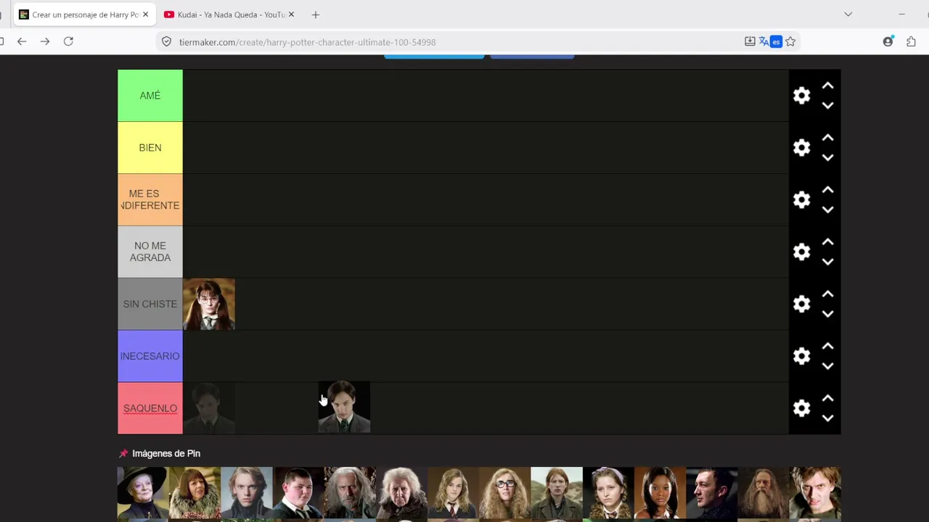Select the character image in SIN CHISTE row
Viewport: 929px width, 522px height.
209,304
